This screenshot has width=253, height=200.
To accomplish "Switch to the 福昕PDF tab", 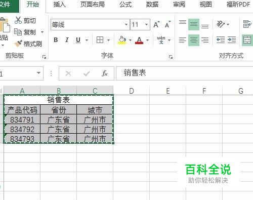I will tap(238, 5).
